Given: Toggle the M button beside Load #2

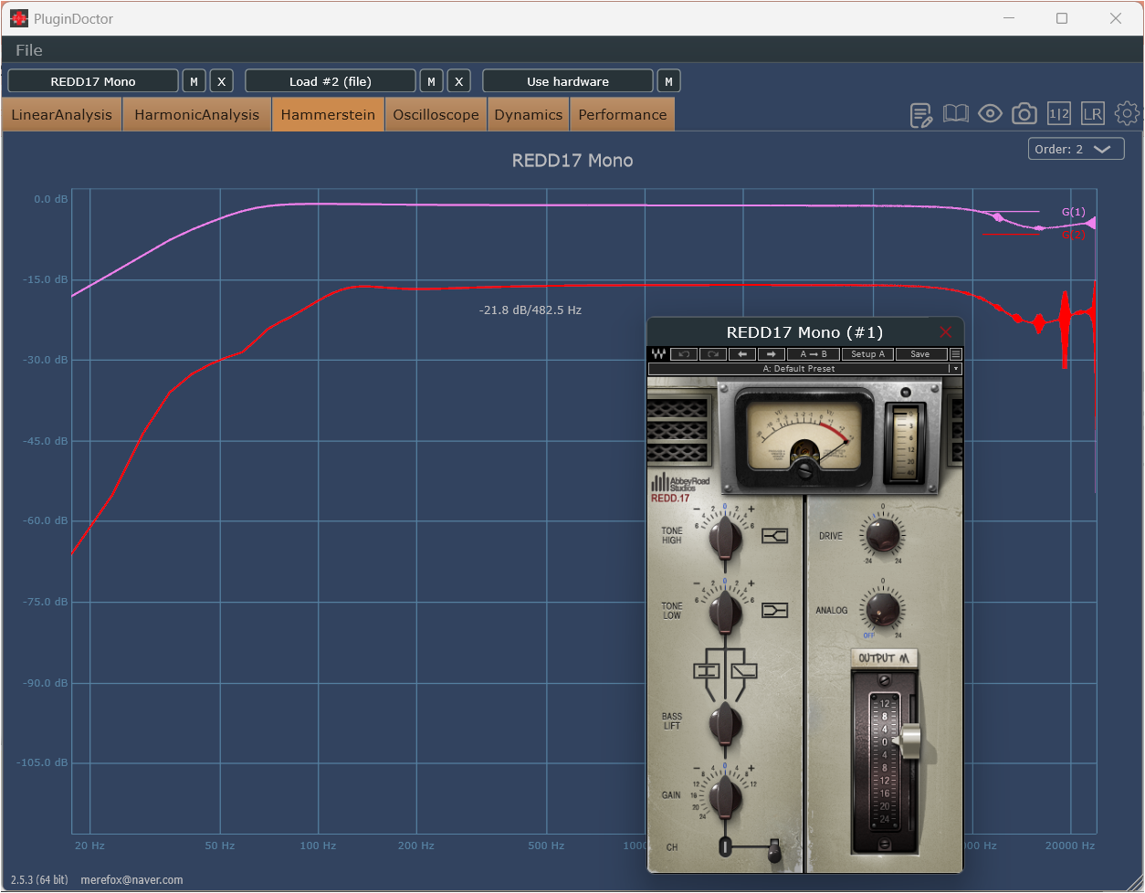Looking at the screenshot, I should (431, 81).
